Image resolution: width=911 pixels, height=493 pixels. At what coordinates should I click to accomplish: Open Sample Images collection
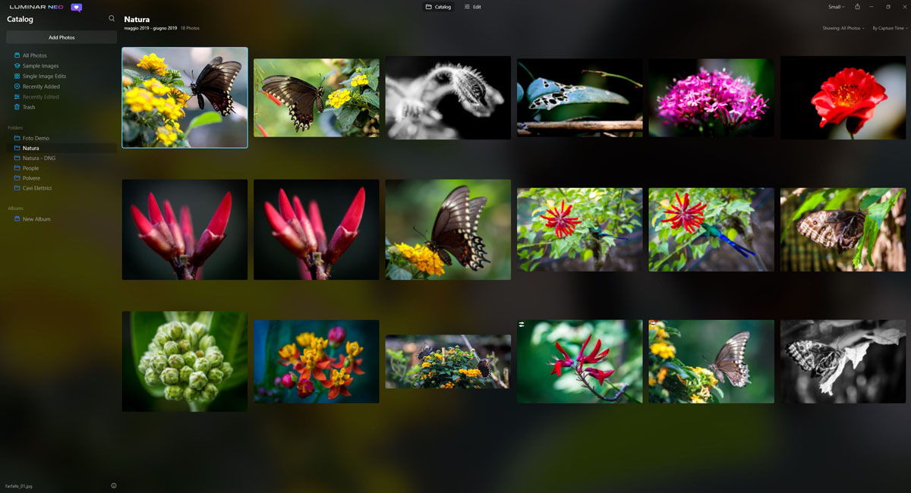point(39,66)
